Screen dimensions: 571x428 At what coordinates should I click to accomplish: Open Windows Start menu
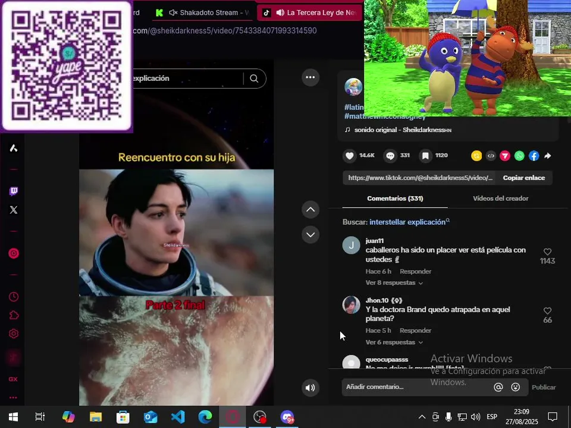(x=13, y=417)
